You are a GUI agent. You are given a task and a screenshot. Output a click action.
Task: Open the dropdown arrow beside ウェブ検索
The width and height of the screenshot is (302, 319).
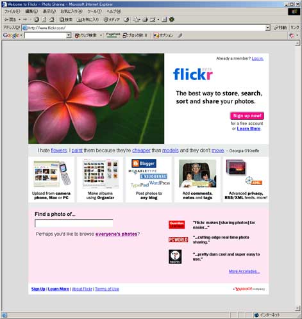101,35
